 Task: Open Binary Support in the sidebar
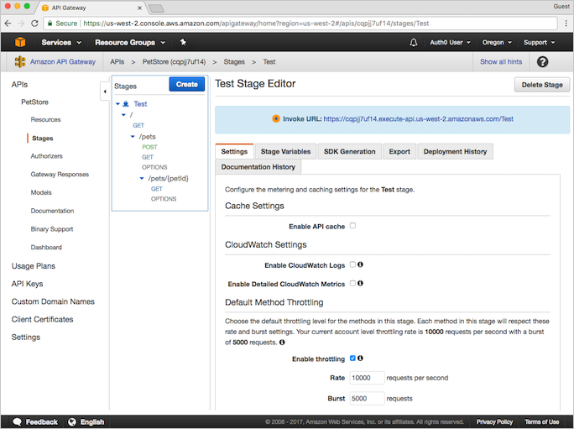(x=52, y=229)
